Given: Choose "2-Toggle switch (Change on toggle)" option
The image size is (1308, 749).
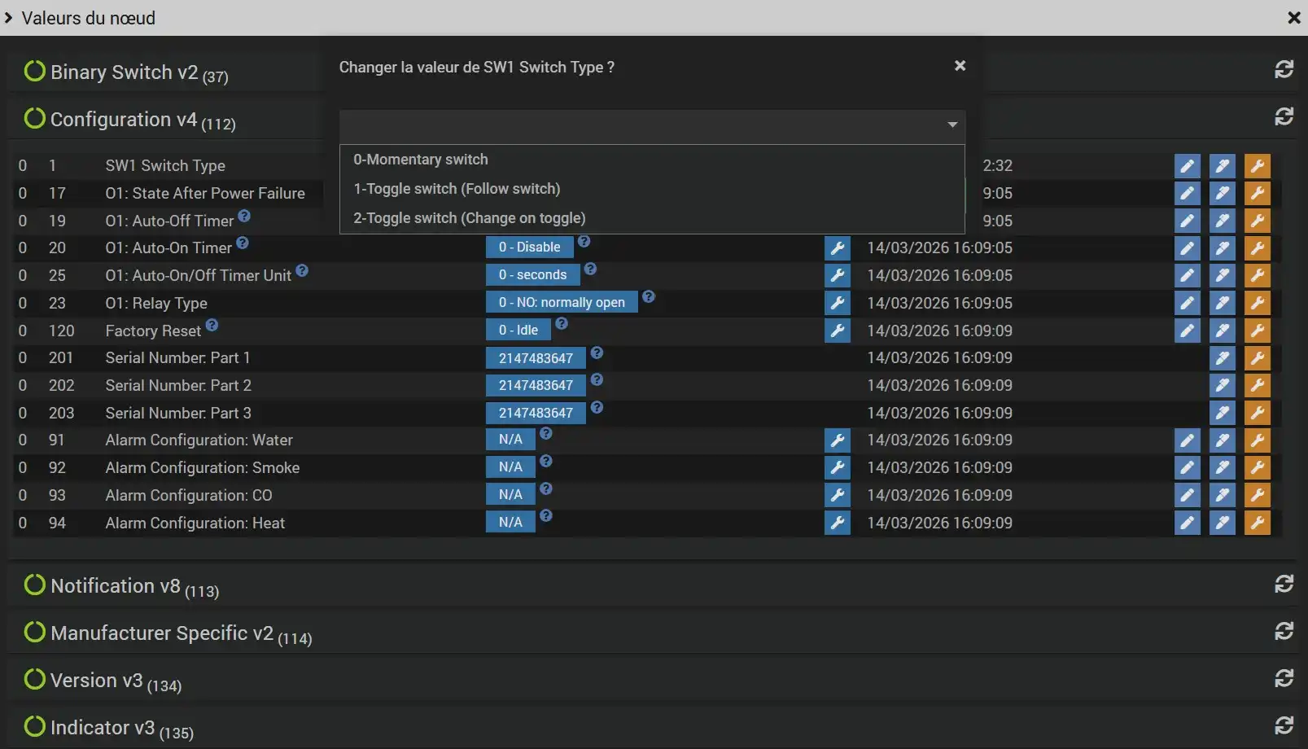Looking at the screenshot, I should click(469, 218).
